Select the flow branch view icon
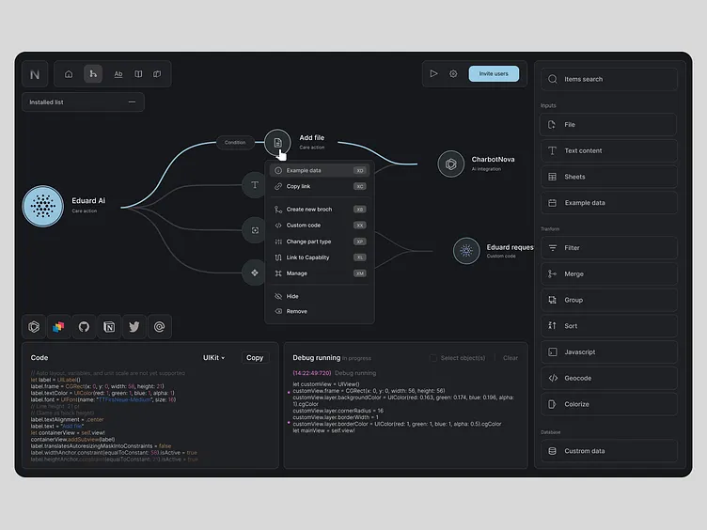The width and height of the screenshot is (707, 530). tap(92, 74)
